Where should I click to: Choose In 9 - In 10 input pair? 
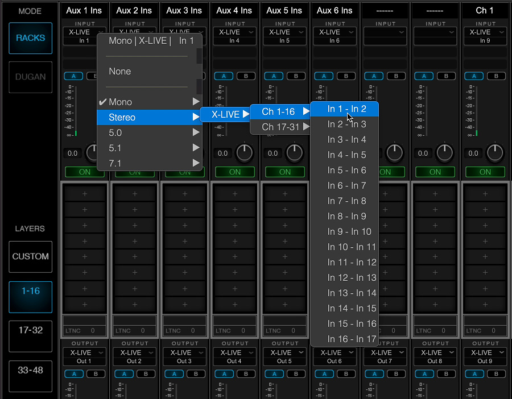point(349,232)
